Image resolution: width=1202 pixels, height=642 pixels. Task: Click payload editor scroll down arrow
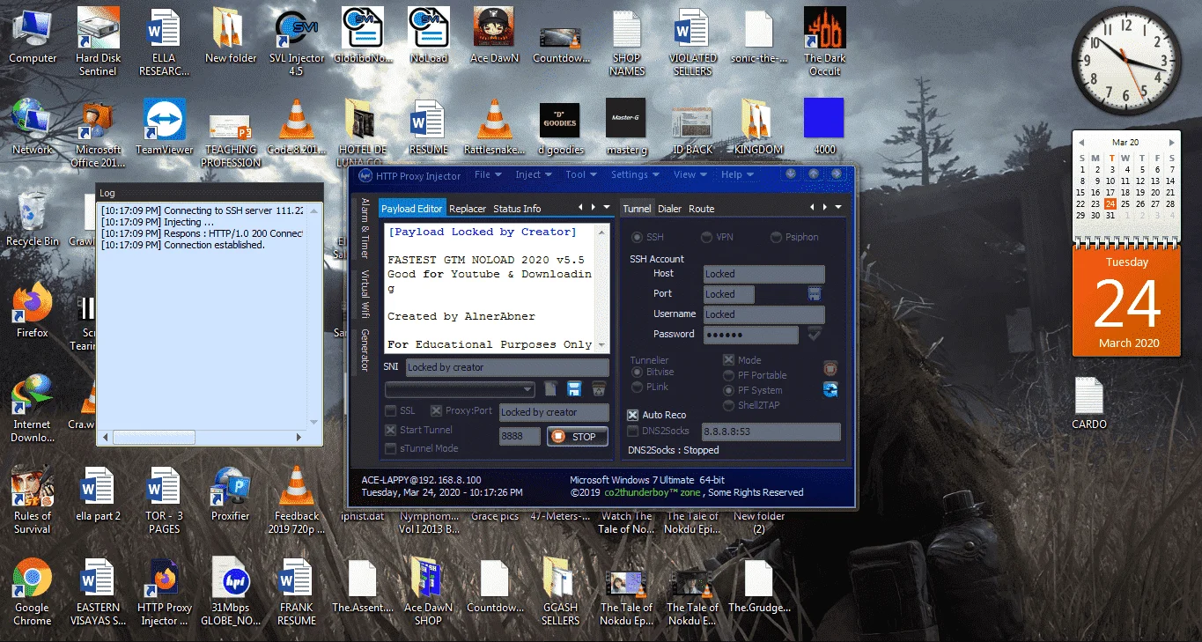(x=602, y=344)
